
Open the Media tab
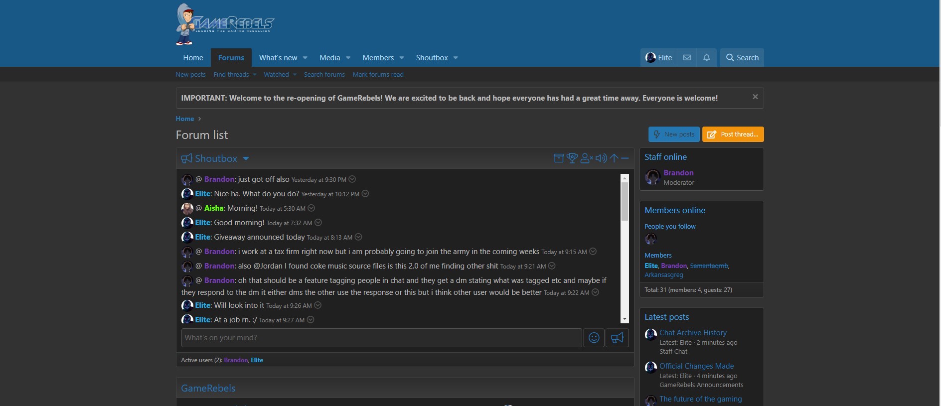pyautogui.click(x=330, y=58)
